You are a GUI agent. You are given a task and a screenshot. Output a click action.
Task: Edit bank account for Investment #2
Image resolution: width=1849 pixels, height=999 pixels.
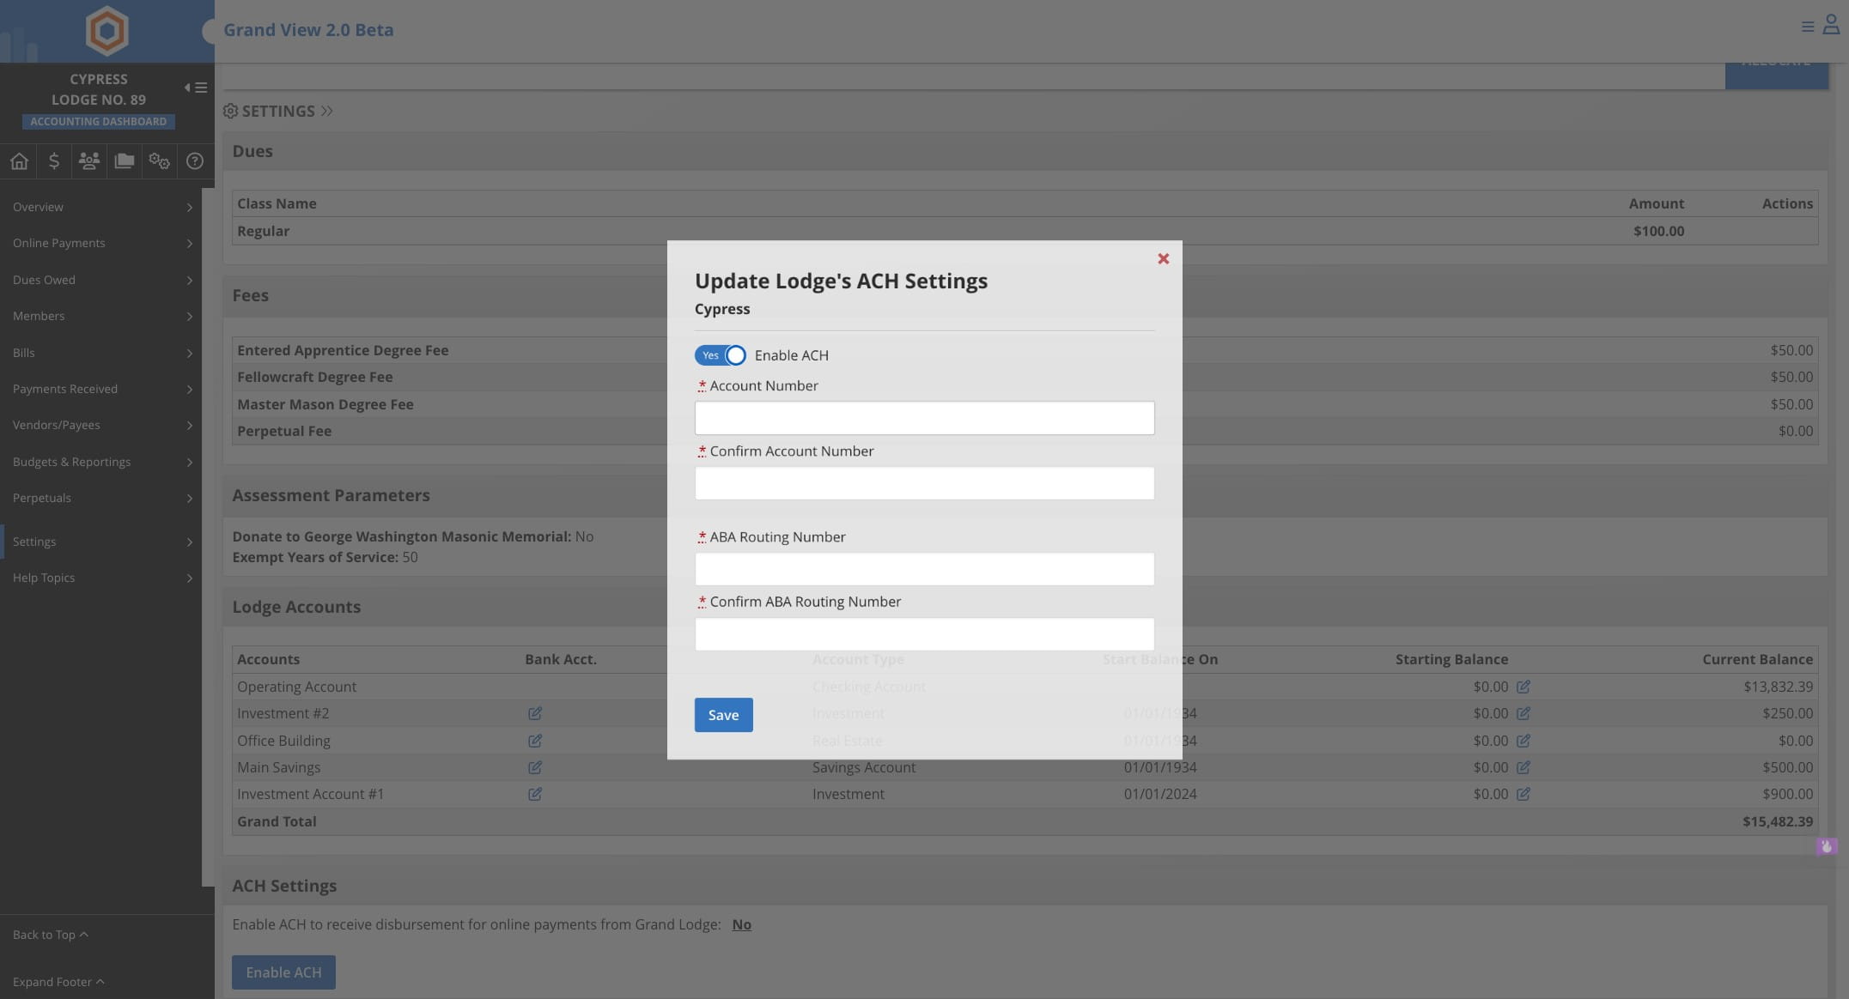[x=534, y=713]
